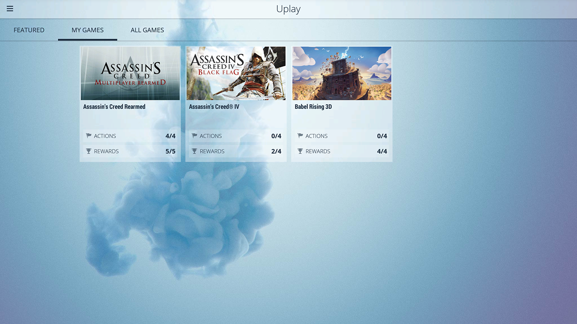Click the Uplay title in the header
This screenshot has width=577, height=324.
[x=288, y=9]
